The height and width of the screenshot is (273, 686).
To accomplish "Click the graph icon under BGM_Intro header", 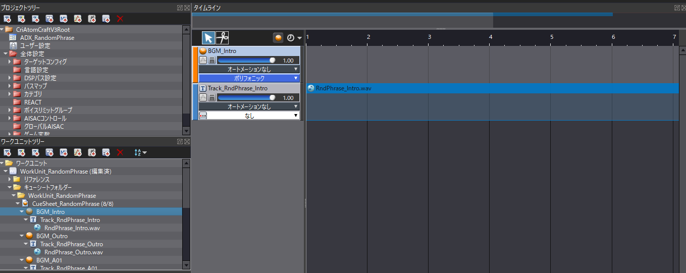I will (203, 60).
